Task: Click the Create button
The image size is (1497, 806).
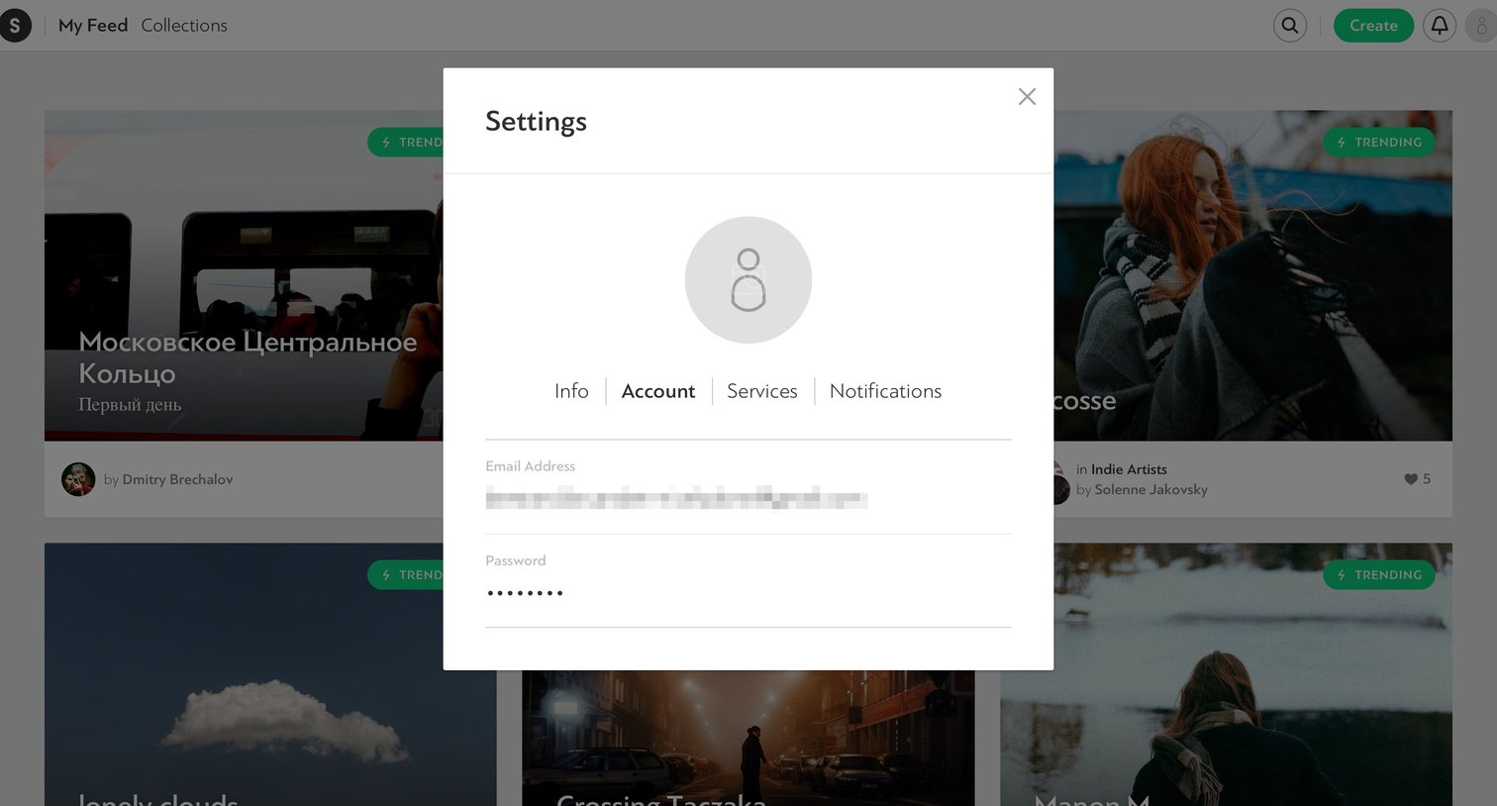Action: click(x=1373, y=26)
